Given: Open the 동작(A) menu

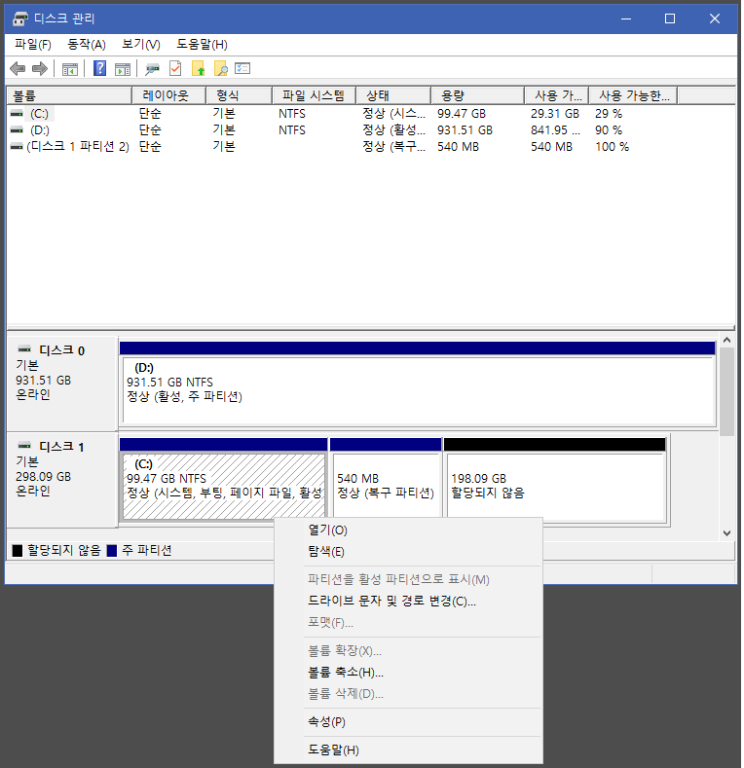Looking at the screenshot, I should (x=86, y=45).
